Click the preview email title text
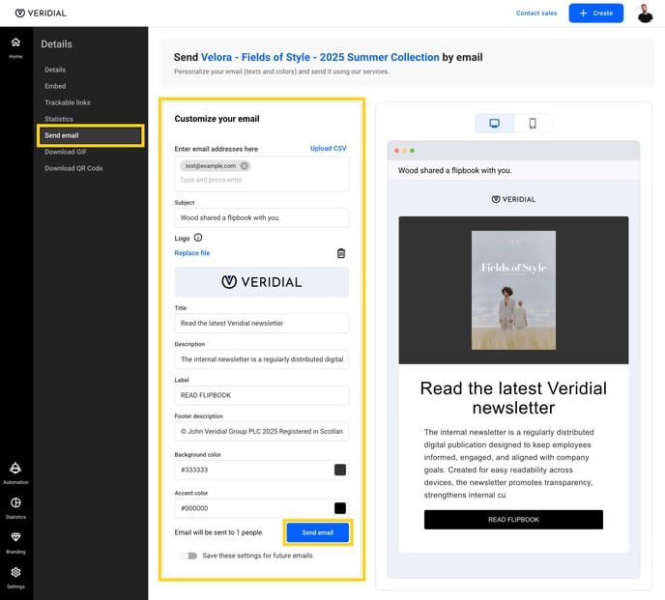Viewport: 665px width, 600px height. coord(513,398)
